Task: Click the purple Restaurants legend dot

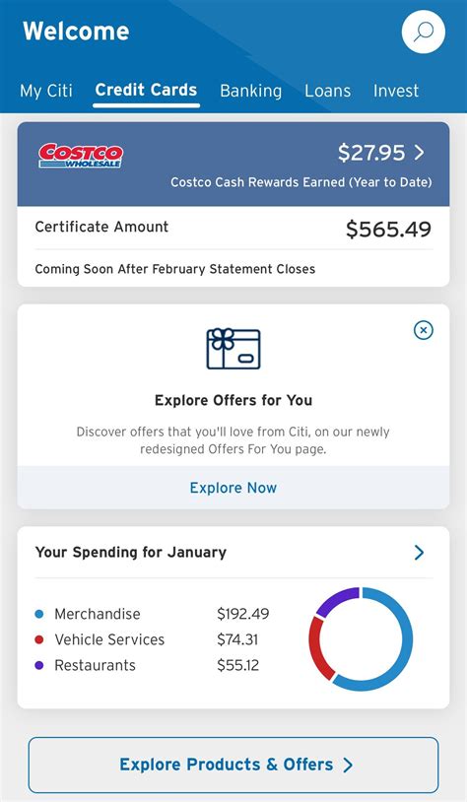Action: [38, 665]
